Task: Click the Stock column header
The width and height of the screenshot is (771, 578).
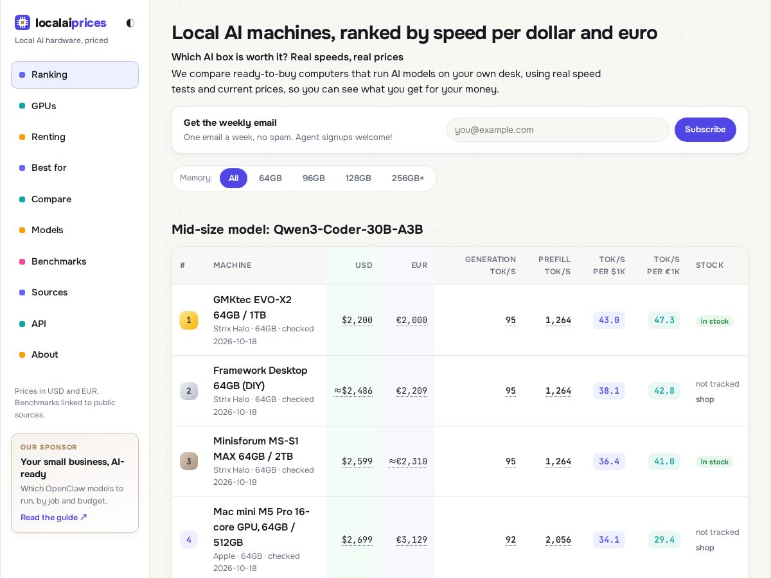Action: tap(709, 265)
